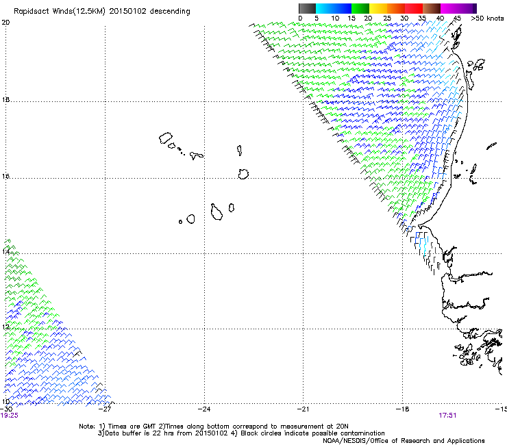Click the -24 longitude axis label
507x445 pixels.
[204, 409]
